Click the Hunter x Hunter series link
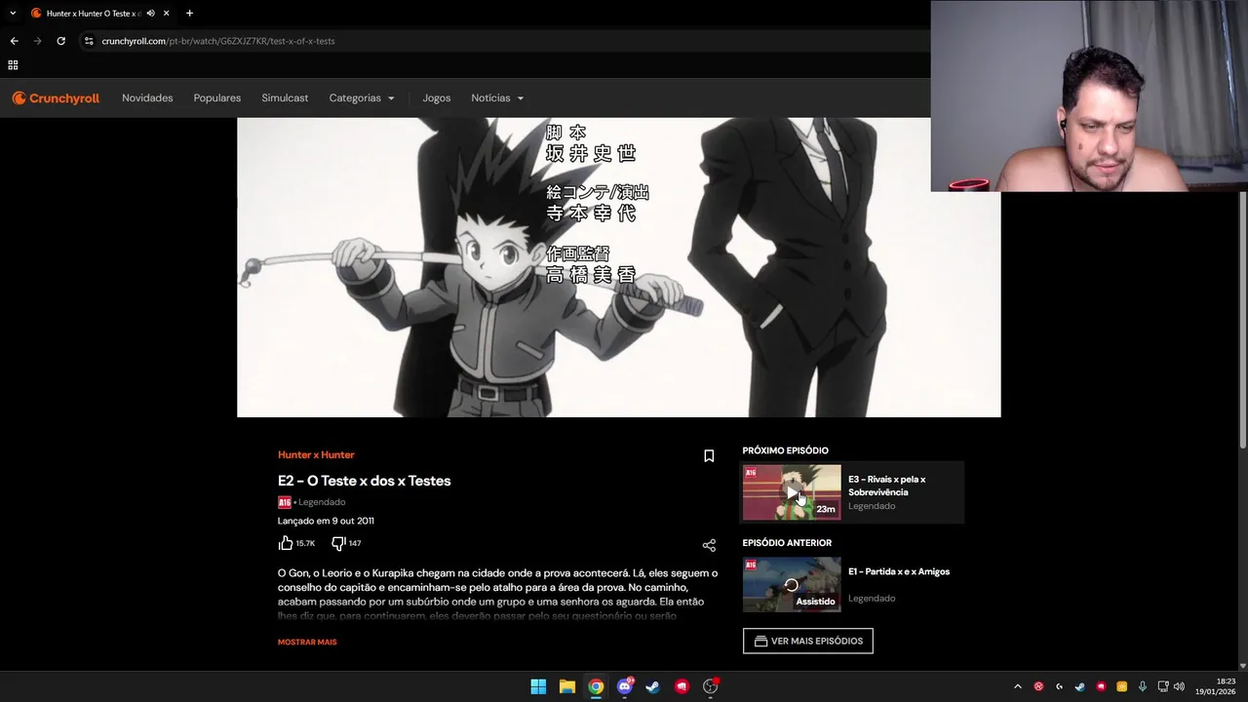The image size is (1248, 702). [316, 455]
